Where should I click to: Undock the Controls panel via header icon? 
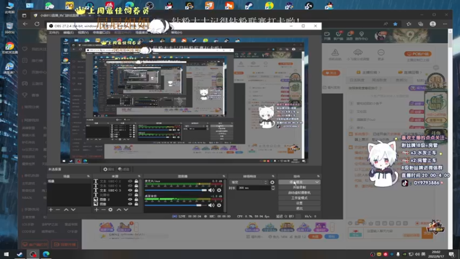(318, 176)
